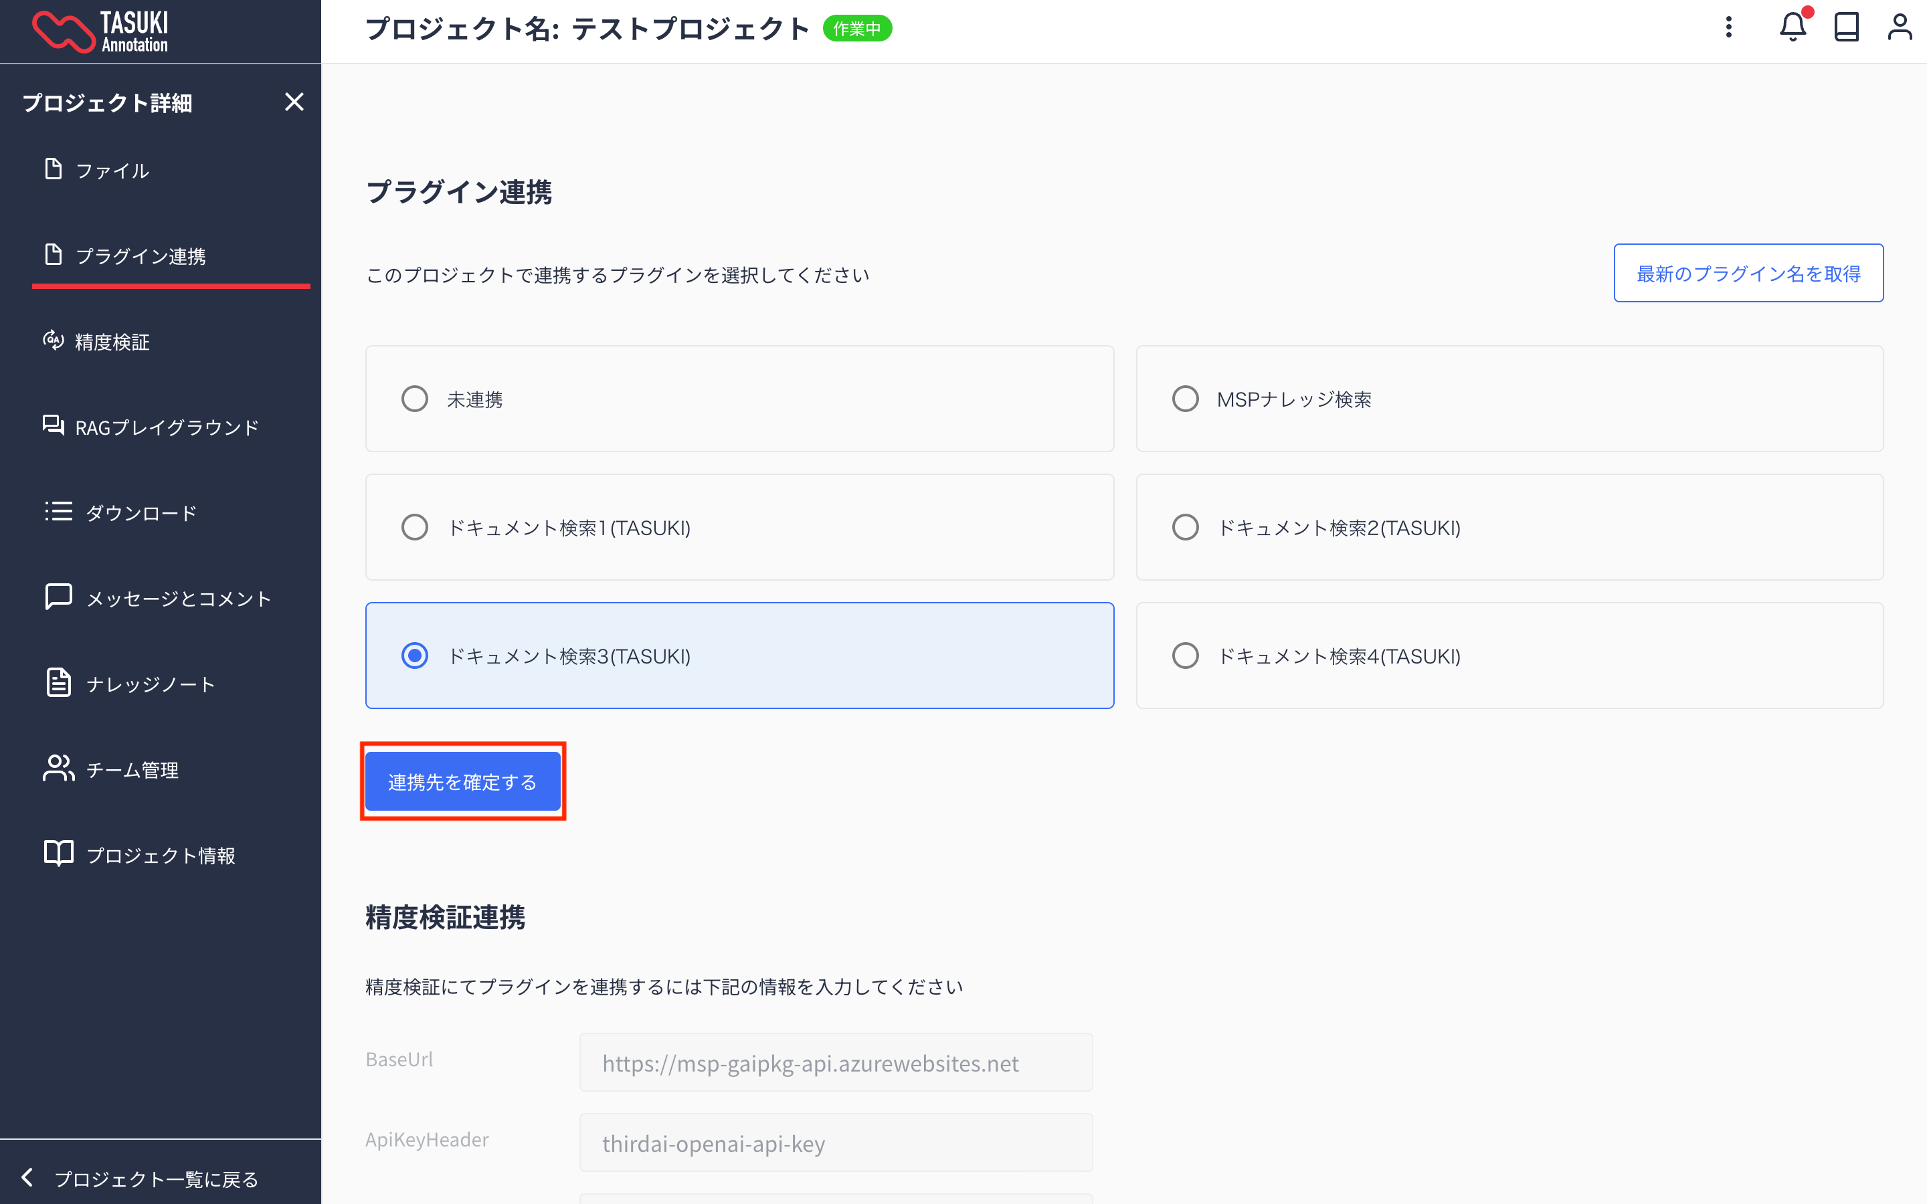Click the 連携先を確定する button
Viewport: 1927px width, 1204px height.
(x=462, y=782)
